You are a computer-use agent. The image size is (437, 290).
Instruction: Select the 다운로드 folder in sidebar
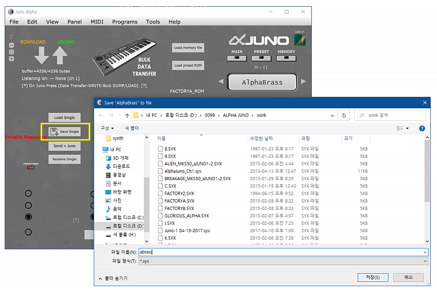tap(118, 167)
